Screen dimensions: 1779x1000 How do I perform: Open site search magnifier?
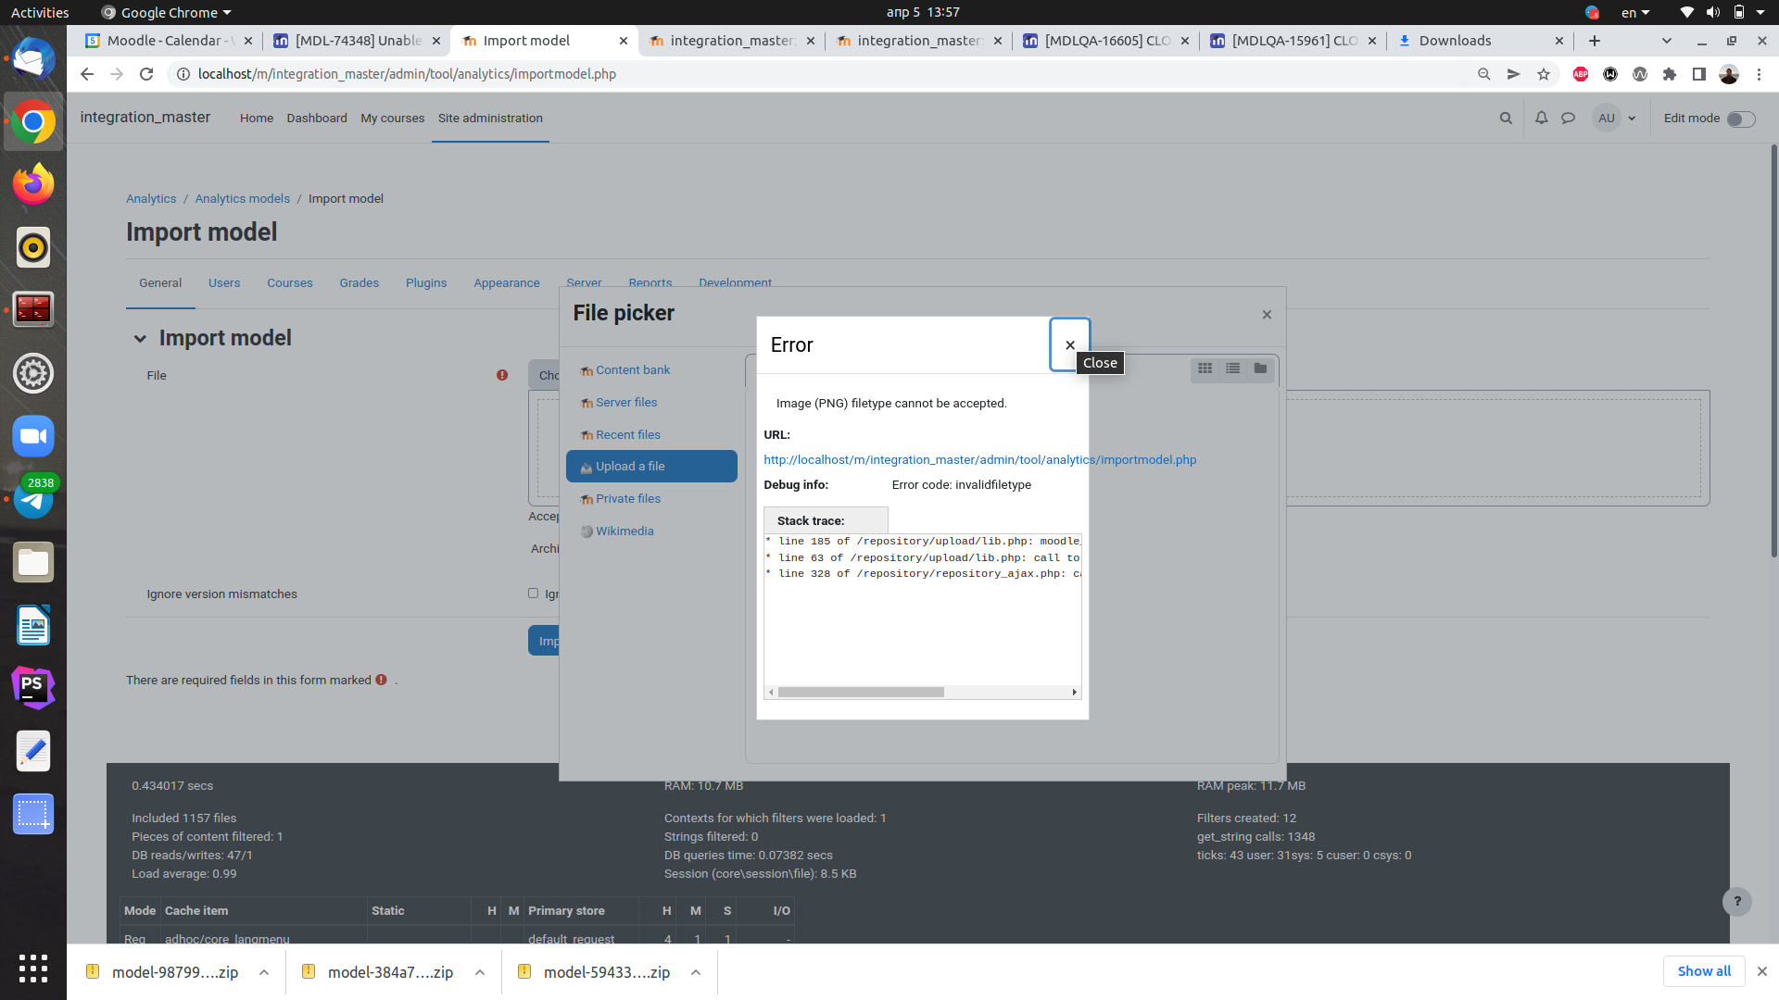point(1506,119)
